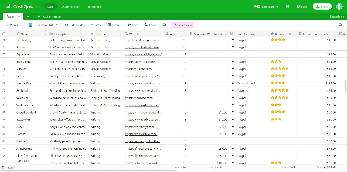Open the Help question mark icon

pos(298,7)
